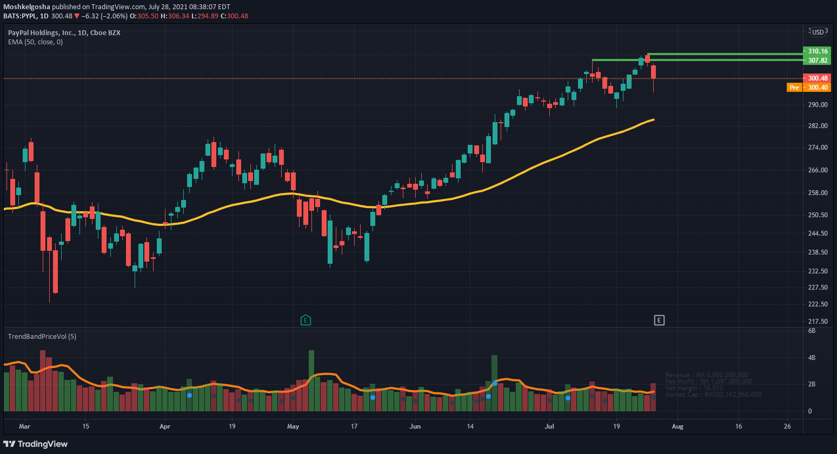Click the 26 date label on time axis
837x454 pixels.
click(787, 426)
